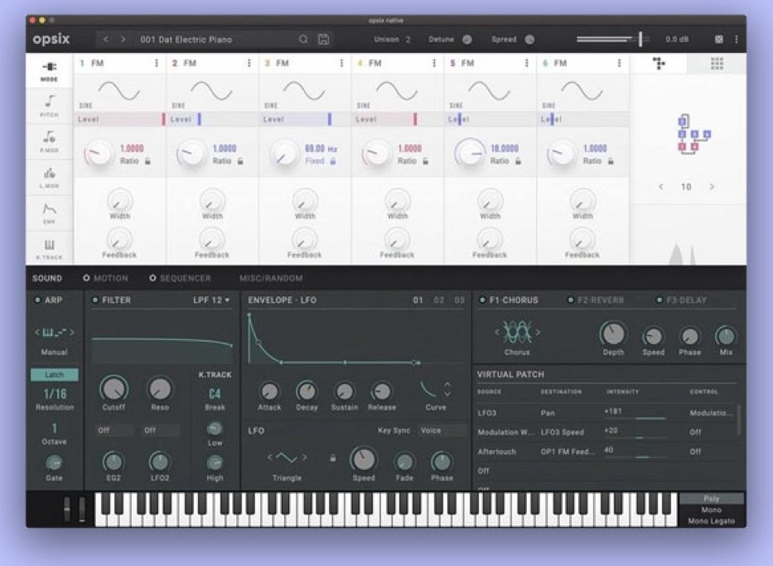Click the algorithm diagram display
The width and height of the screenshot is (773, 566).
coord(694,134)
